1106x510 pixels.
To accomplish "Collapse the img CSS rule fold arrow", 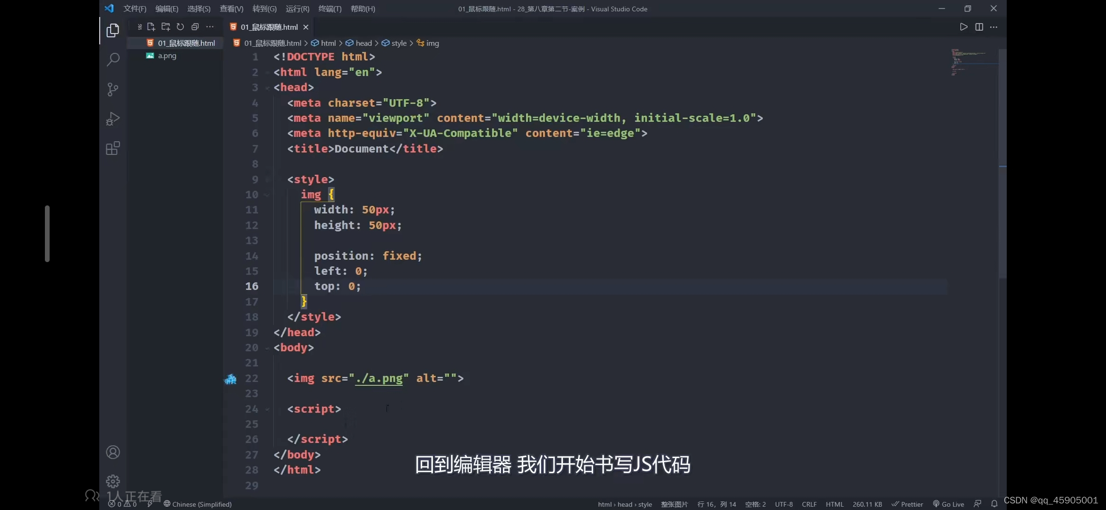I will coord(267,195).
